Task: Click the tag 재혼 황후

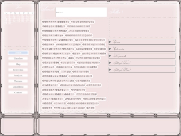Action: [90, 108]
